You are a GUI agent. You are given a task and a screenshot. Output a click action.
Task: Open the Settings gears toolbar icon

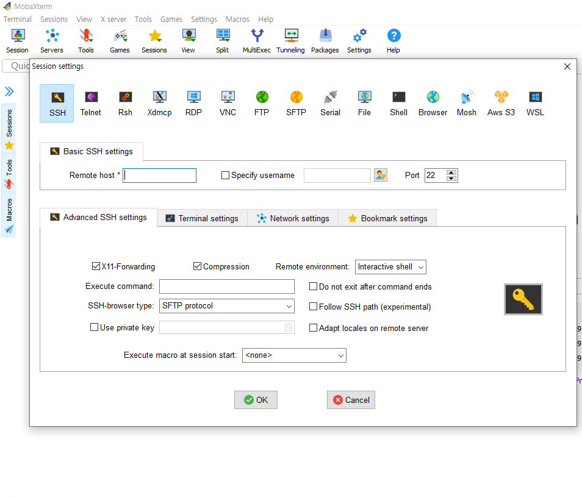pyautogui.click(x=359, y=41)
